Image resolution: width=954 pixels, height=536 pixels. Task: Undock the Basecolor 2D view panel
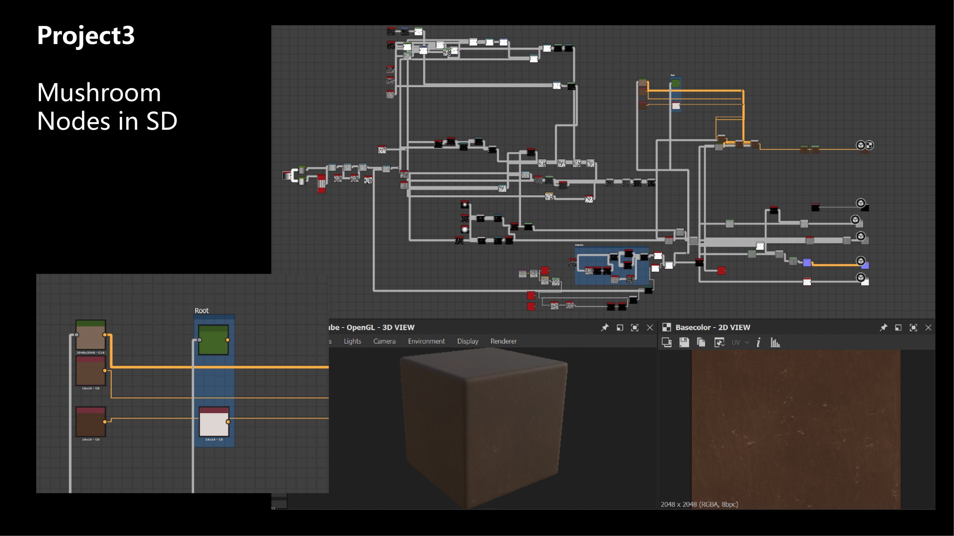(x=898, y=327)
